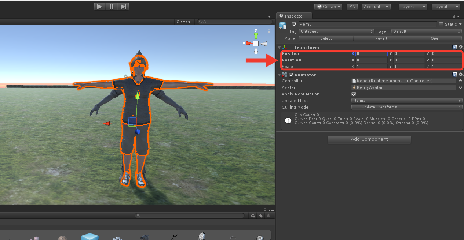Open the Transform component gear menu
The width and height of the screenshot is (464, 240).
click(461, 47)
